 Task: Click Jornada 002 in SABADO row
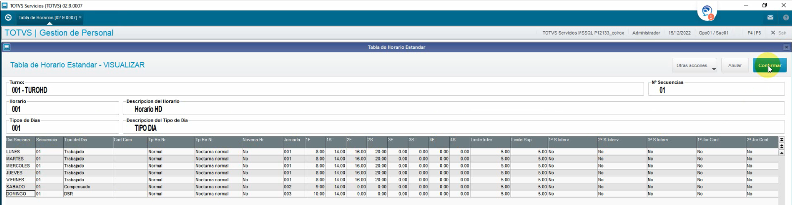(x=293, y=187)
